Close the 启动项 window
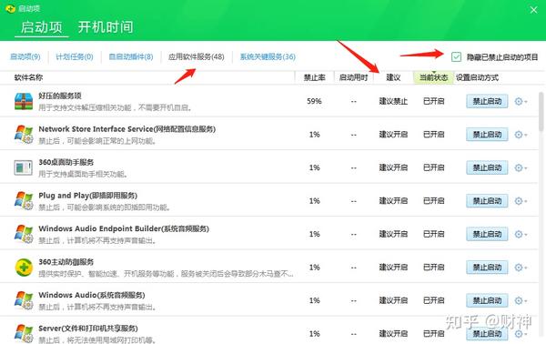The height and width of the screenshot is (344, 546). click(x=533, y=10)
